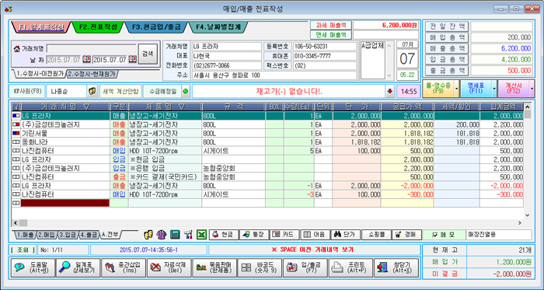Expand the 롤-영수증 (F9) dropdown arrow
Screen dimensions: 544x290
456,89
